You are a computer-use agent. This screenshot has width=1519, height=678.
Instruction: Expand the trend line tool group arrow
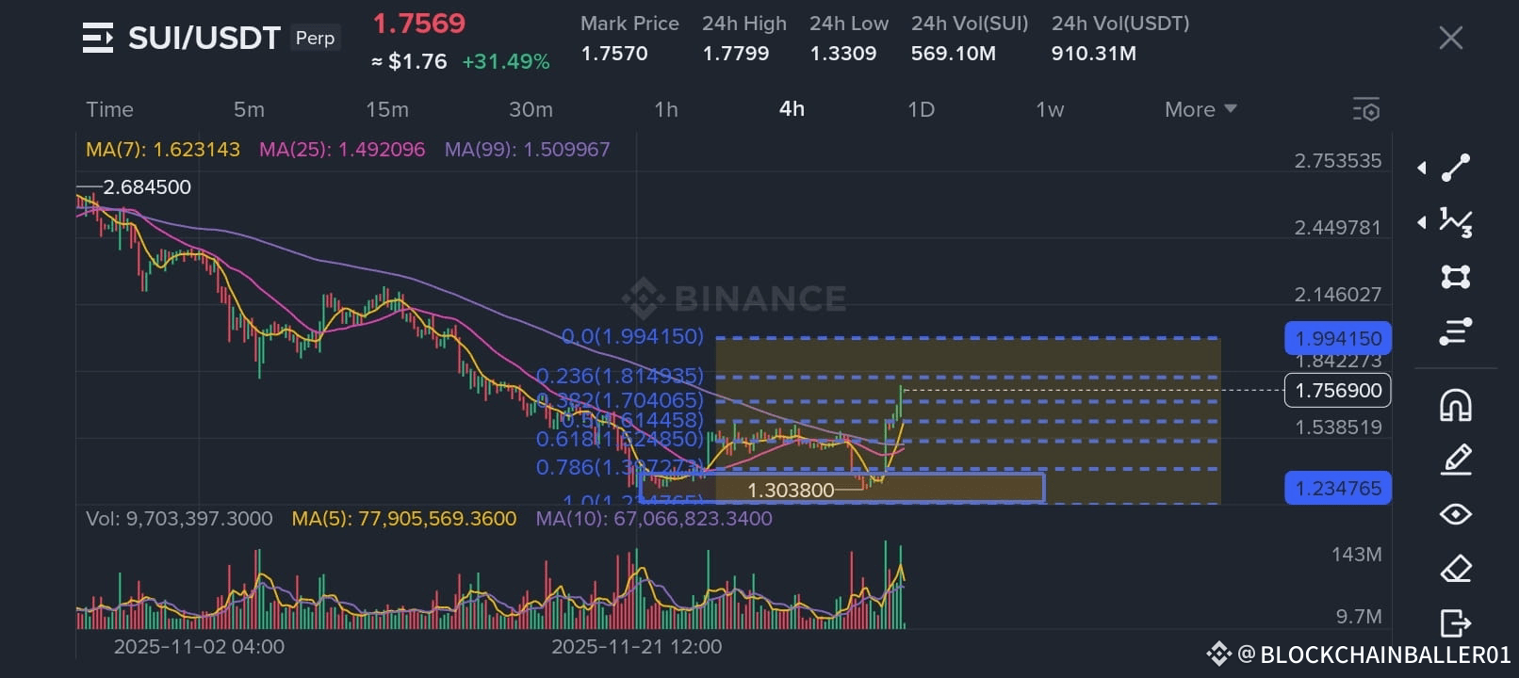point(1421,168)
